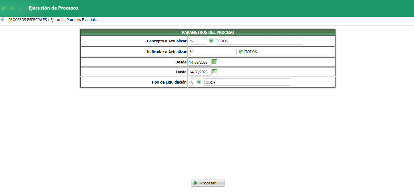Click the Hasta date field
Viewport: 414px width, 194px height.
[200, 72]
